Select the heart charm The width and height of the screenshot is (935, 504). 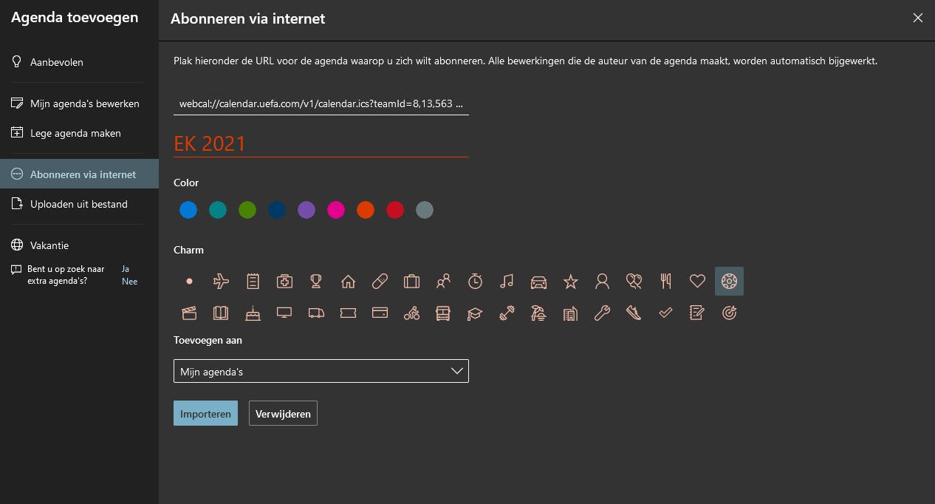pos(697,281)
